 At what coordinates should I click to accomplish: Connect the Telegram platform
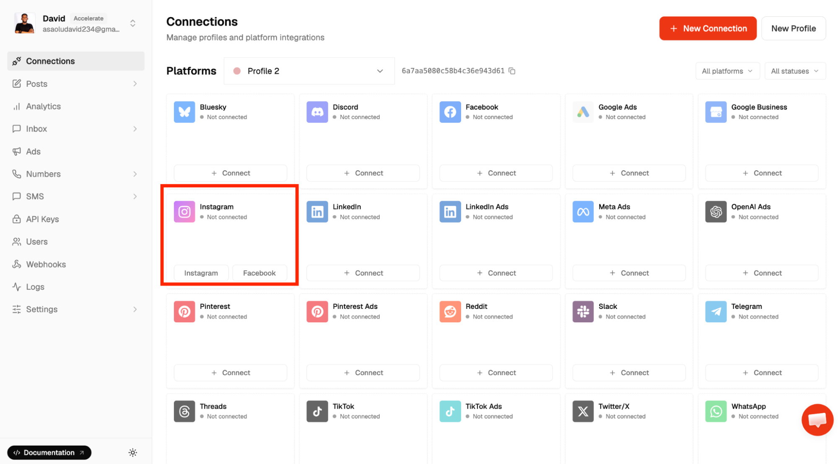click(762, 373)
